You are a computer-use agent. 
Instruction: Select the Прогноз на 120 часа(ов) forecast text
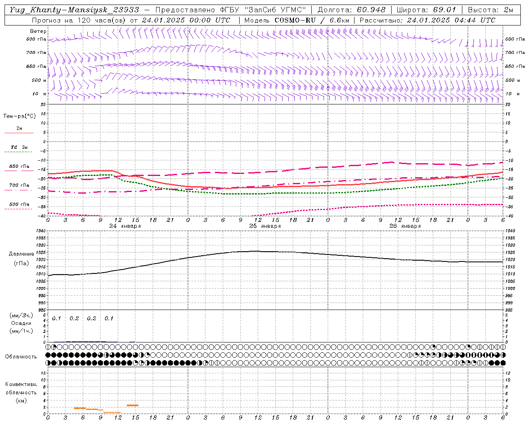(x=78, y=20)
